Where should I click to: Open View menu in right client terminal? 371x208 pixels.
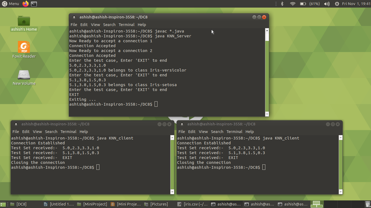pos(203,132)
